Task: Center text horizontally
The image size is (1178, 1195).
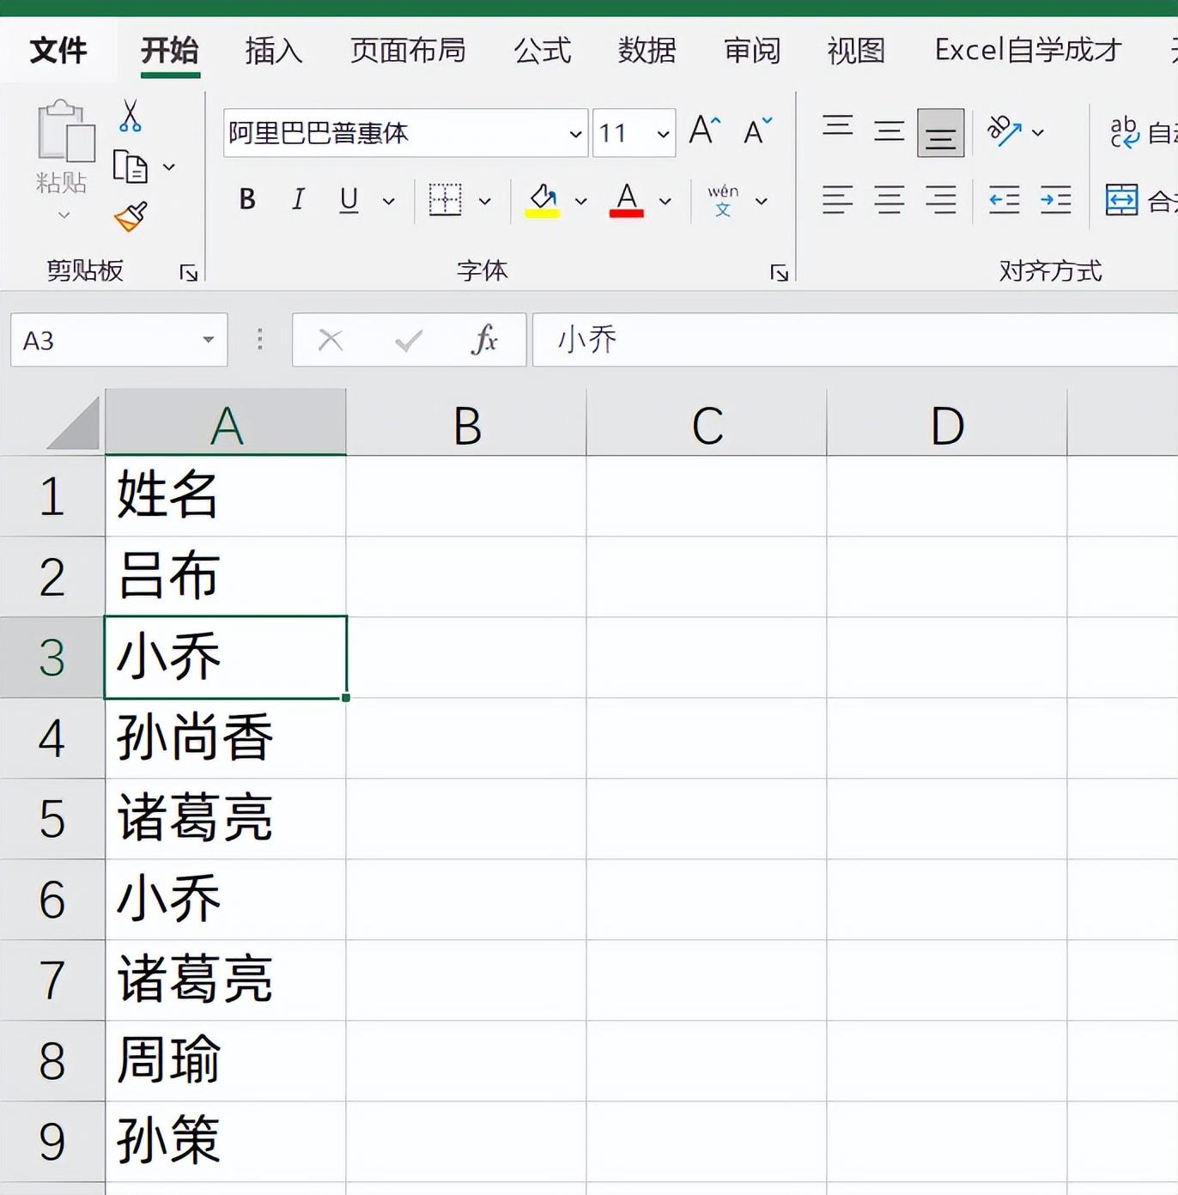Action: pyautogui.click(x=890, y=200)
